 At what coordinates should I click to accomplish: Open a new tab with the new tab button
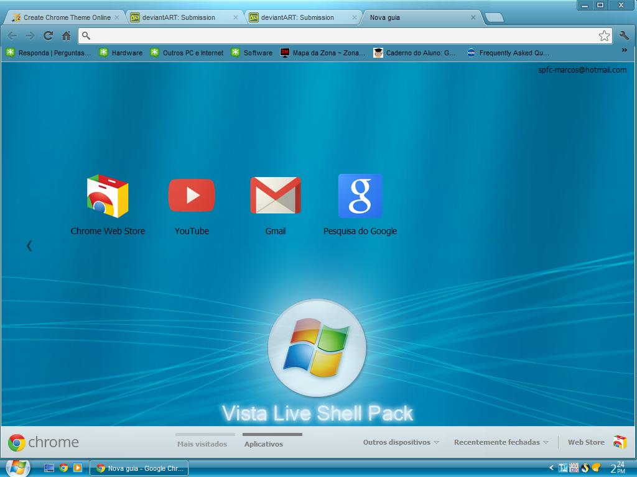click(x=495, y=17)
